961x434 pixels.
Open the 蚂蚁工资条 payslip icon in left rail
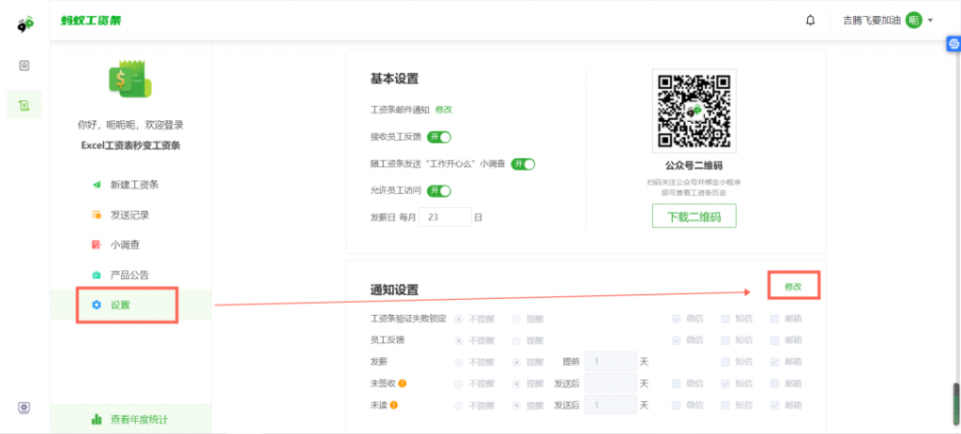(24, 104)
